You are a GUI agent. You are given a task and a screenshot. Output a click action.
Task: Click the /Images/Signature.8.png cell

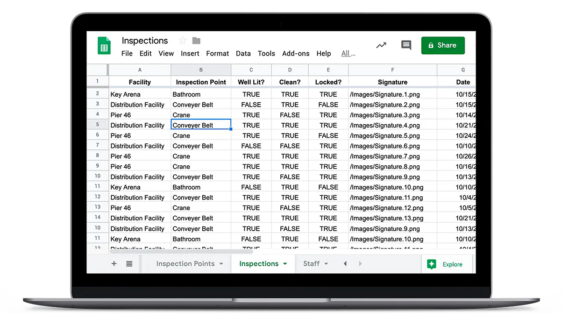[392, 166]
